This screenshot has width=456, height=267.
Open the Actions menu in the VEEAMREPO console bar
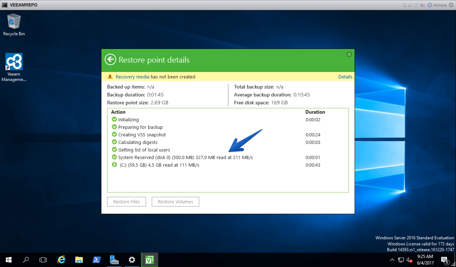[437, 5]
